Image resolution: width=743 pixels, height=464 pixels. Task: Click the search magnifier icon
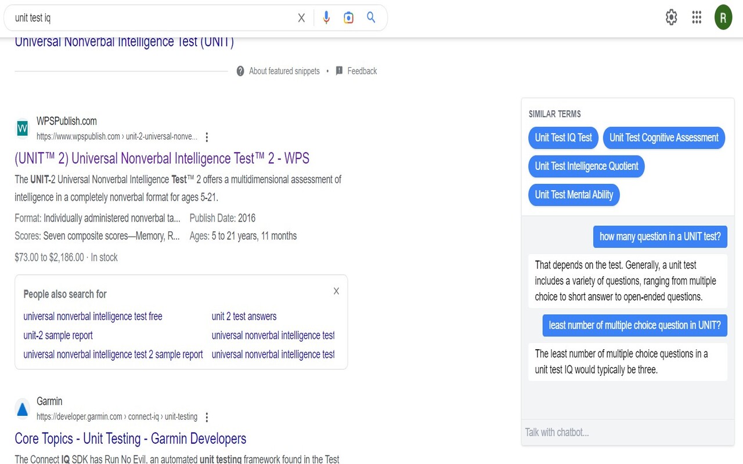pyautogui.click(x=371, y=17)
